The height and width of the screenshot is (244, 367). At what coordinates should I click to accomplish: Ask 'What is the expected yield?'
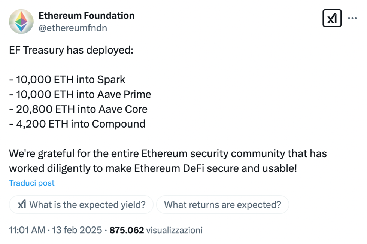click(x=81, y=205)
